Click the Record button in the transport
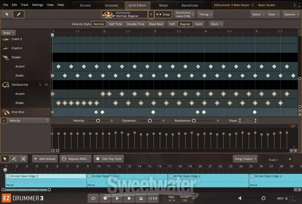This screenshot has height=204, width=302. 129,198
